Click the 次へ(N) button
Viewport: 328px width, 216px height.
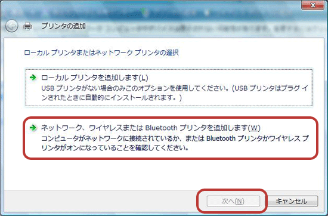233,201
